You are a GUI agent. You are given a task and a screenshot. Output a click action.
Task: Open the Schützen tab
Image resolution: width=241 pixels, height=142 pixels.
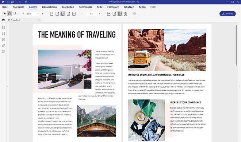point(129,7)
